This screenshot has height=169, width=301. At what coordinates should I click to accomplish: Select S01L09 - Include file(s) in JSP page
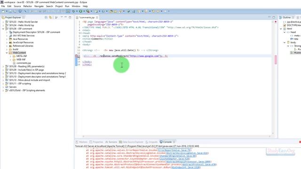click(x=26, y=70)
